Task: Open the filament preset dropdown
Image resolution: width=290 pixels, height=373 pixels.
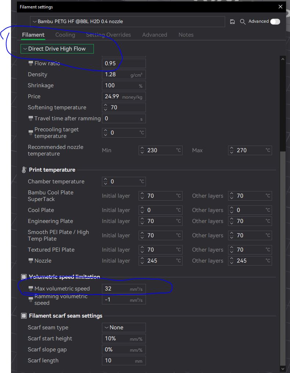Action: (x=127, y=22)
